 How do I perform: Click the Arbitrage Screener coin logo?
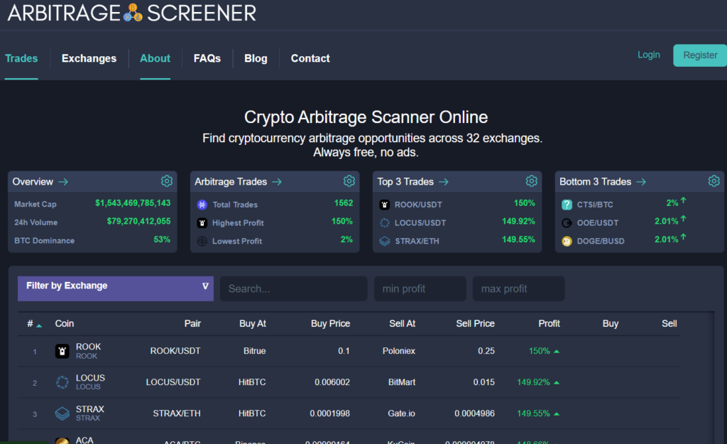click(x=133, y=13)
